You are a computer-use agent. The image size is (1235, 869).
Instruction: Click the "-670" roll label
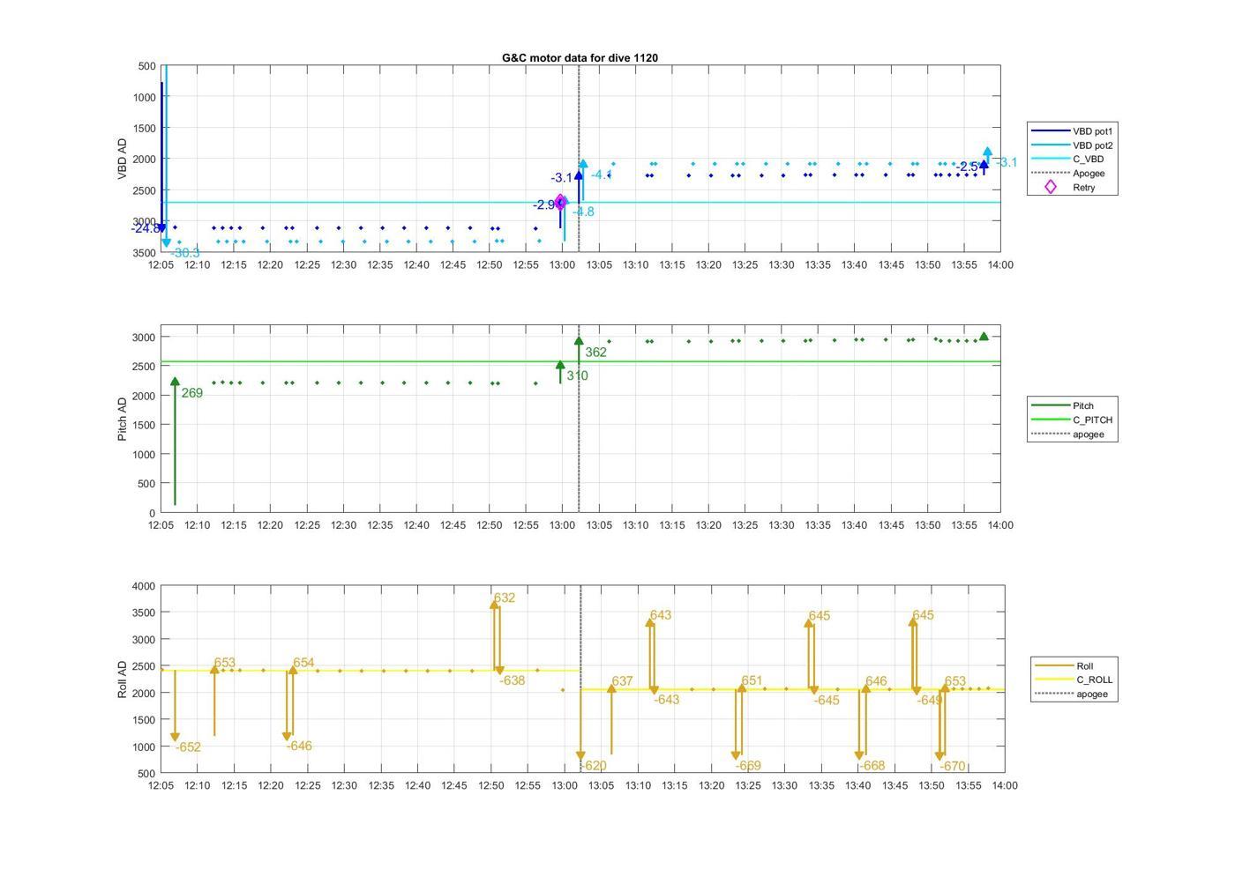click(952, 767)
